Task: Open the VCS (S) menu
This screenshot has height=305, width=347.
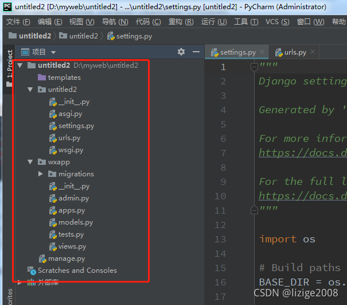Action: click(x=277, y=22)
